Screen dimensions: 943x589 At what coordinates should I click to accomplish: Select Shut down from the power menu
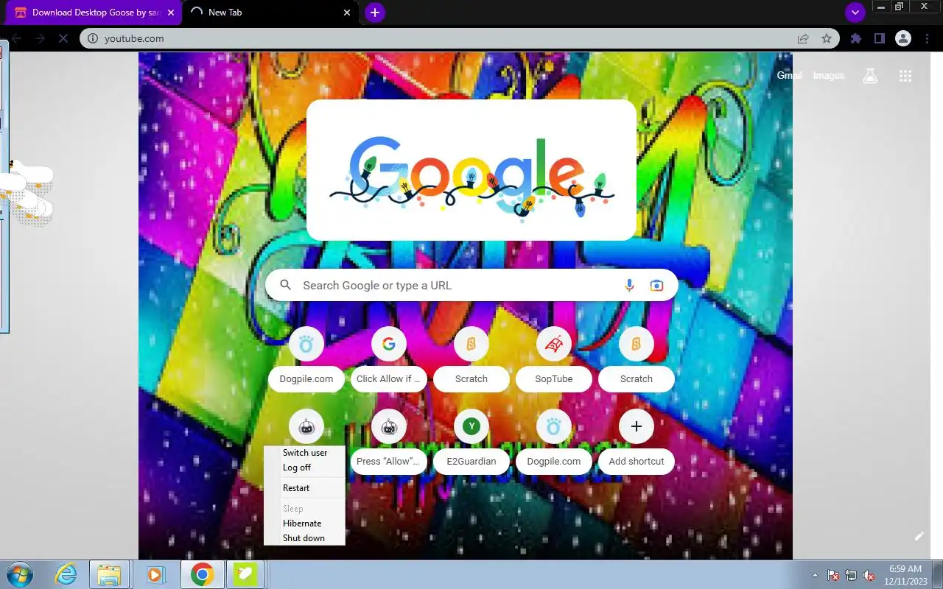[304, 538]
